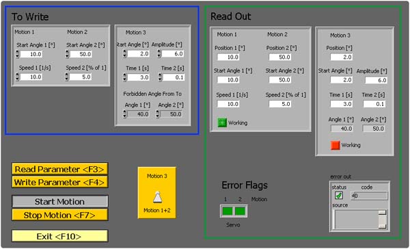Click the Read Out Angle 1 value 40.0
Image resolution: width=410 pixels, height=249 pixels.
342,129
